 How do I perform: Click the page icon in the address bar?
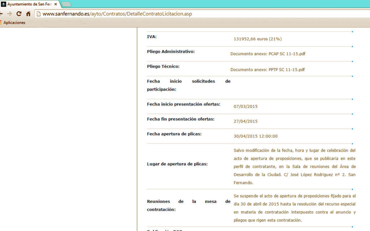tap(38, 14)
